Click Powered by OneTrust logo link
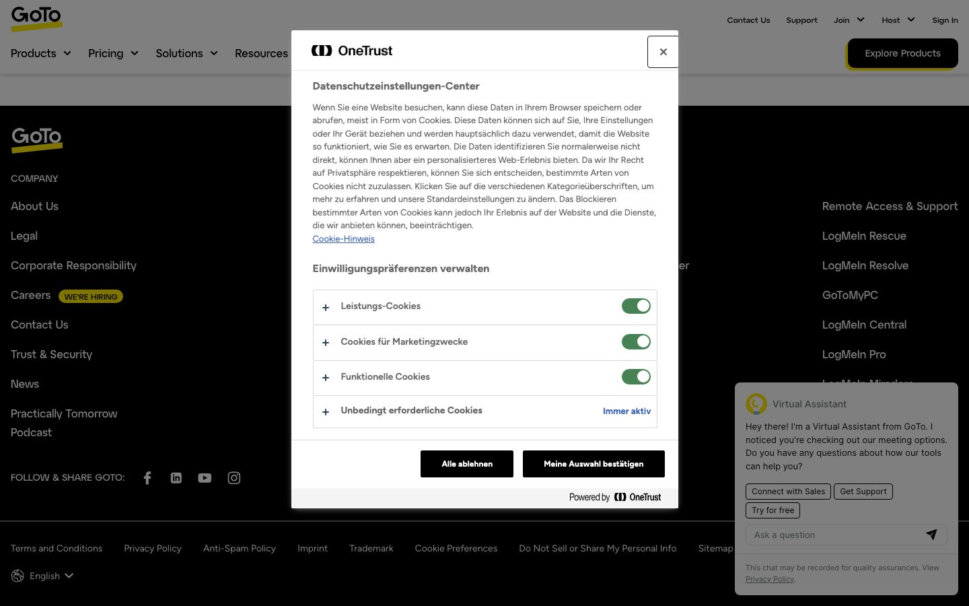969x606 pixels. click(615, 497)
